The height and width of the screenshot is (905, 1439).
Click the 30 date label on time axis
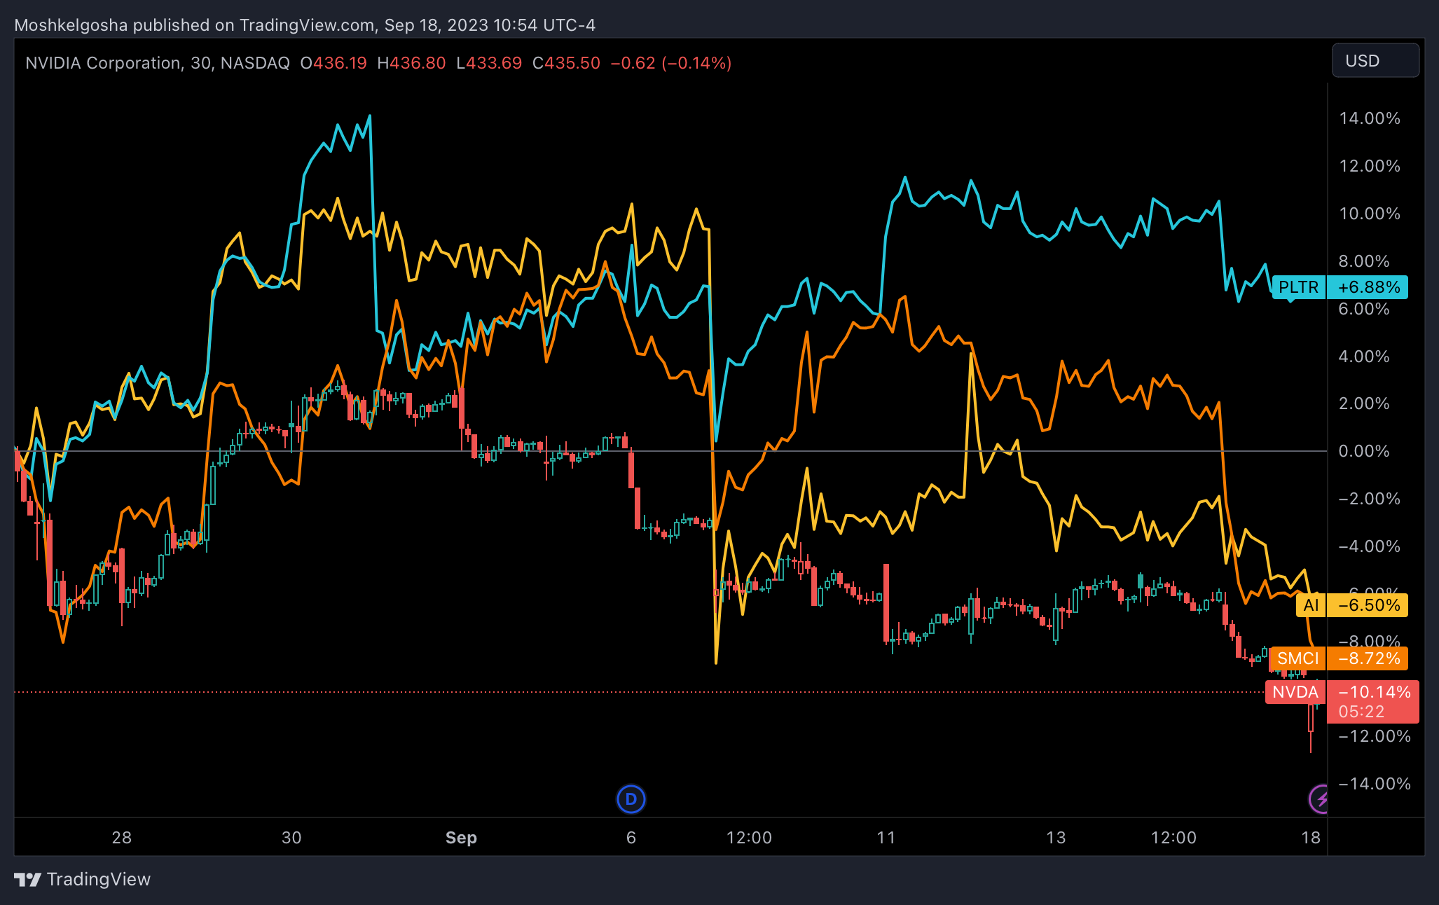click(291, 838)
